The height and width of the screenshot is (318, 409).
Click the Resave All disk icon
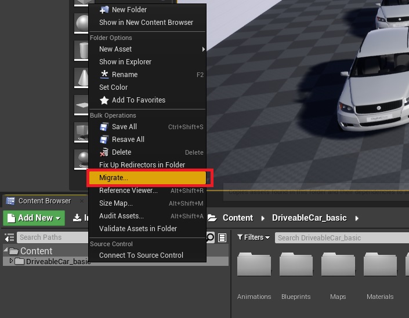pyautogui.click(x=104, y=140)
